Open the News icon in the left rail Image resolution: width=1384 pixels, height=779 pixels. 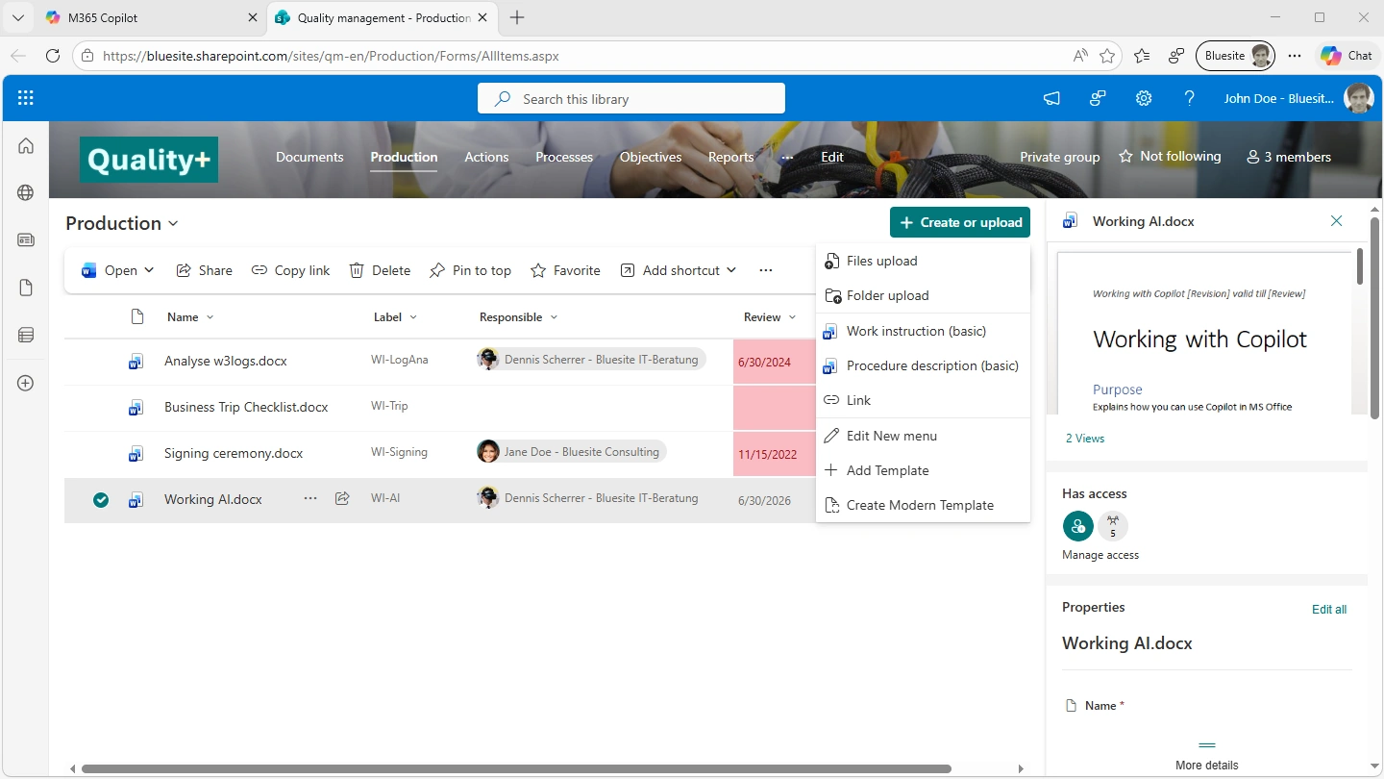coord(26,239)
